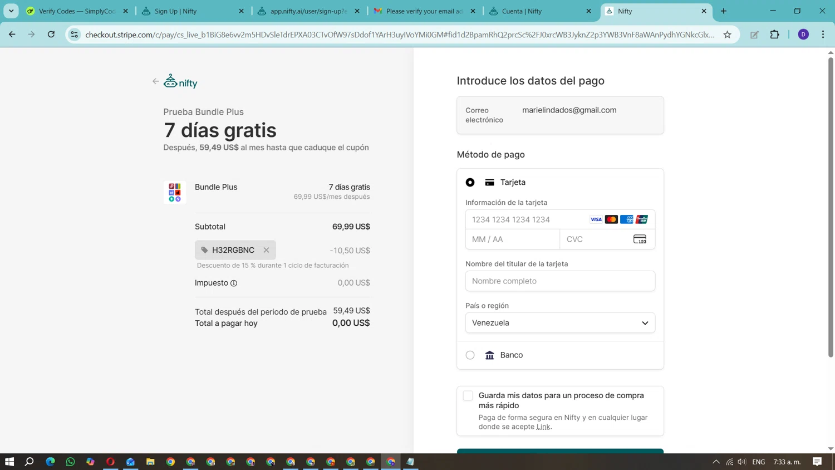Check the Guarda mis datos checkbox
The height and width of the screenshot is (470, 835).
point(468,396)
